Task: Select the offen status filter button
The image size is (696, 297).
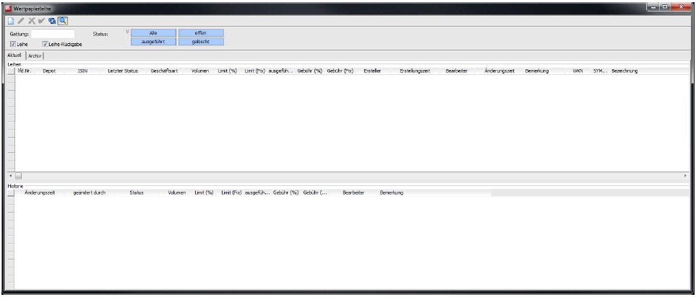Action: [201, 32]
